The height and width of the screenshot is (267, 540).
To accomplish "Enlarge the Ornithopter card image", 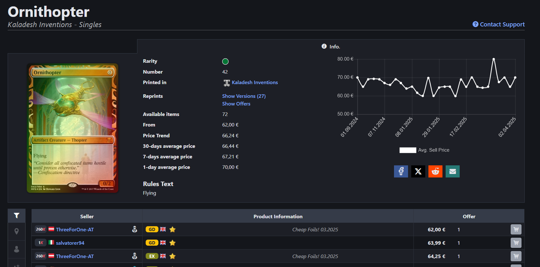I will [73, 128].
